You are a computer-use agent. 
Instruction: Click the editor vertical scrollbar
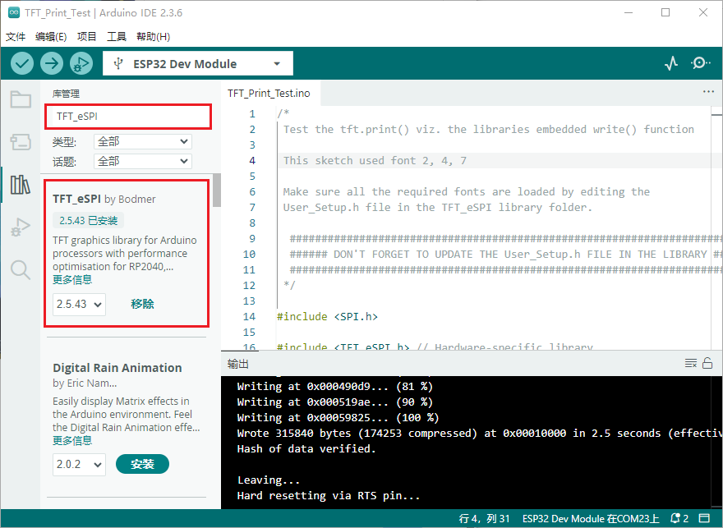tap(716, 228)
